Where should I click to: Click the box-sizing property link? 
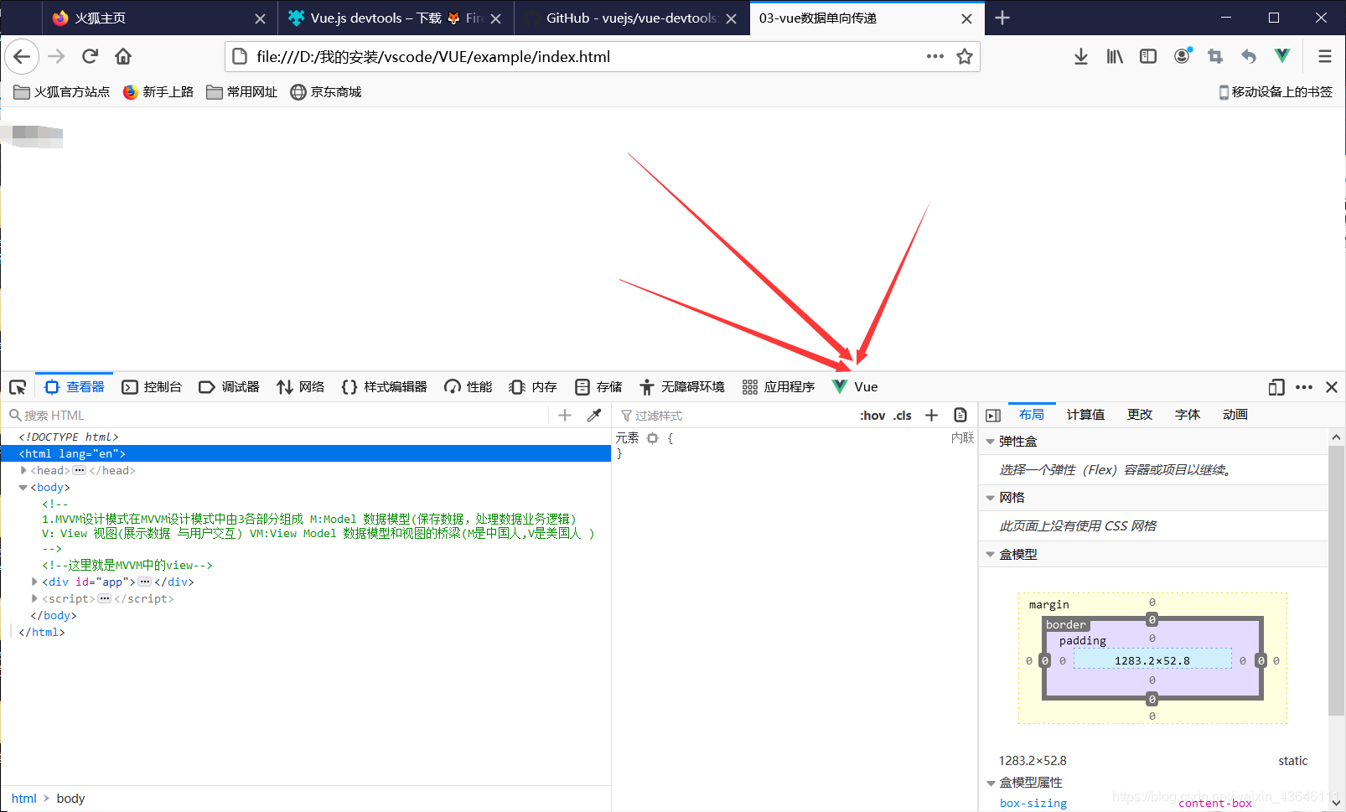click(x=1033, y=802)
